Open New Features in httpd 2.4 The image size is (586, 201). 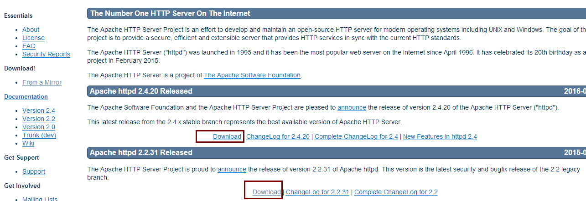tap(440, 136)
